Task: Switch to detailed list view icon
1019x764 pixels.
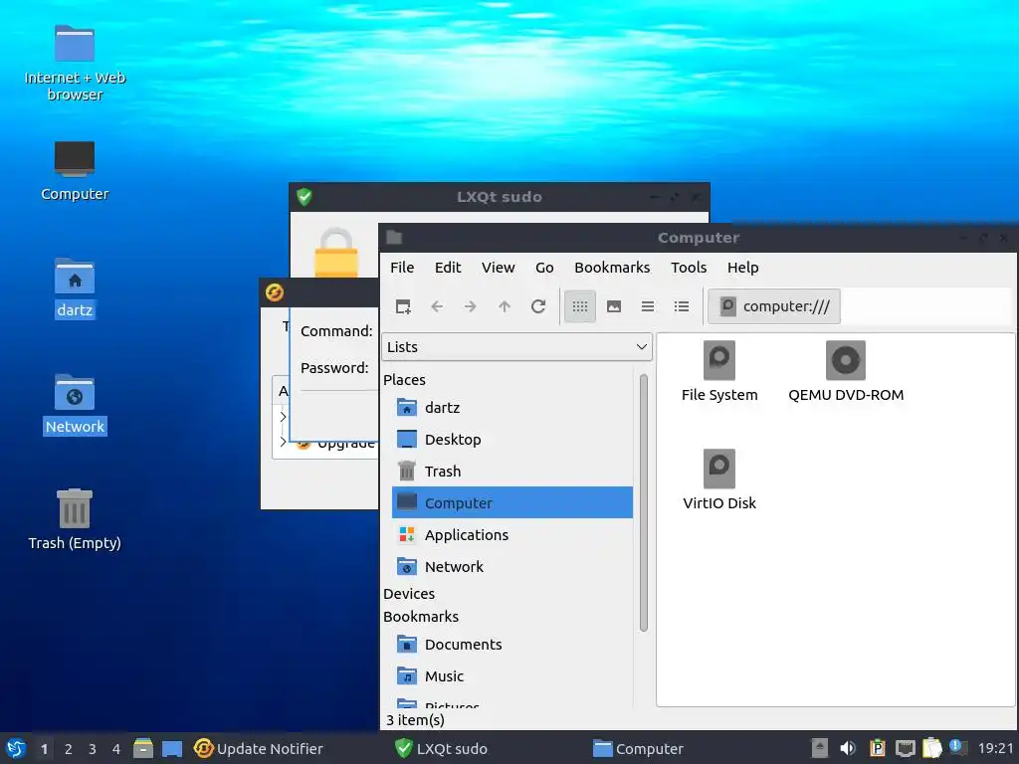Action: 681,306
